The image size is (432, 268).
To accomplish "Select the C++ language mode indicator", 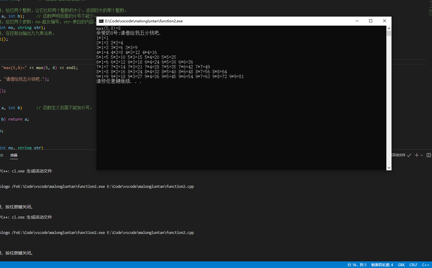I will coord(425,265).
